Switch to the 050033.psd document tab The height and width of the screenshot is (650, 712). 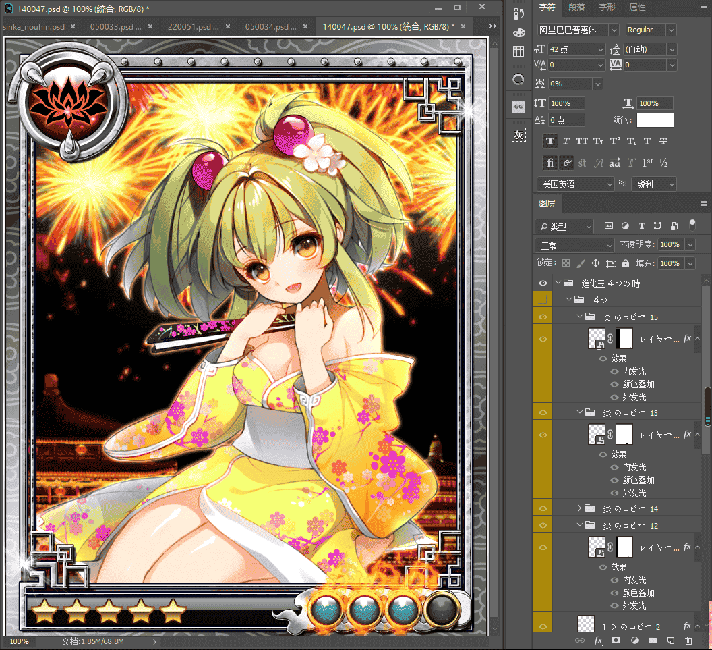tap(116, 27)
